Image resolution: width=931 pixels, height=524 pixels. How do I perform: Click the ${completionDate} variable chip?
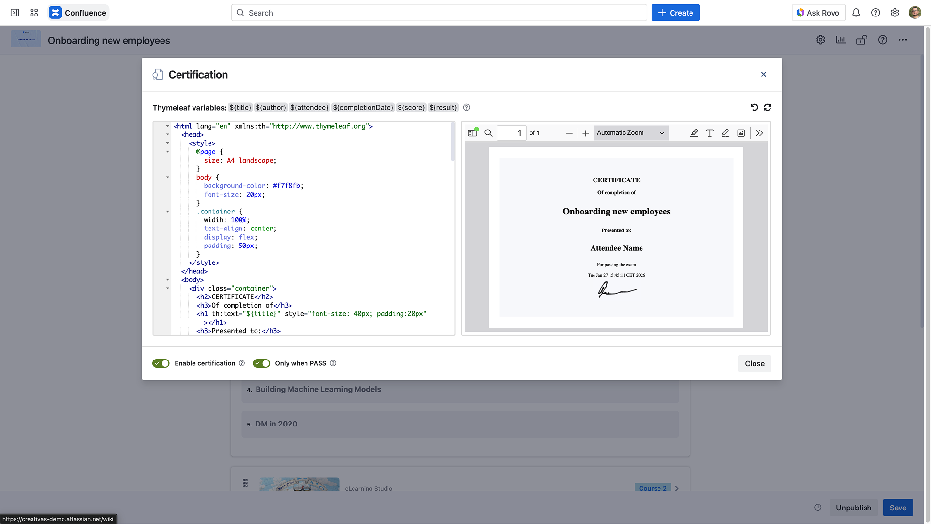pos(363,107)
